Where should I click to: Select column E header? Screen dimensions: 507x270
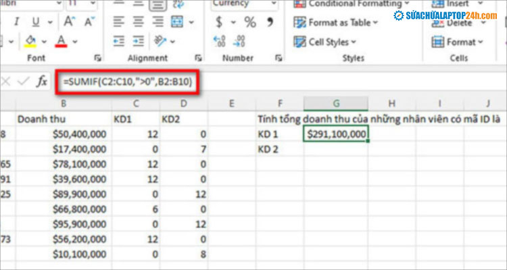231,103
